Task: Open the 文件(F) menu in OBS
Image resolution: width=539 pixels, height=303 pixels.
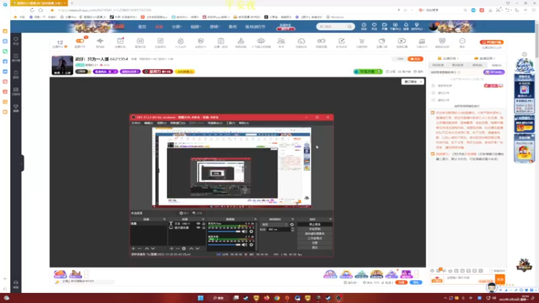Action: [136, 123]
